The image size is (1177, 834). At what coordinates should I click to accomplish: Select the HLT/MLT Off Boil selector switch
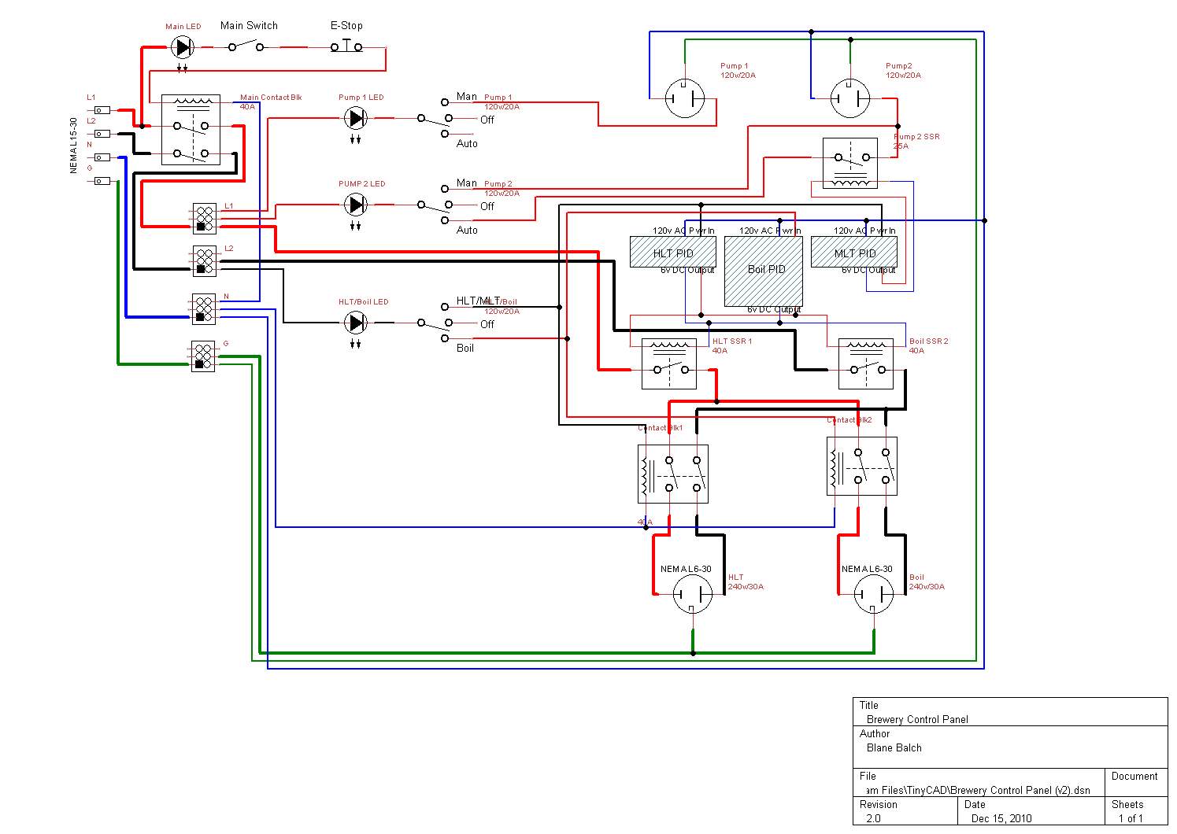435,323
